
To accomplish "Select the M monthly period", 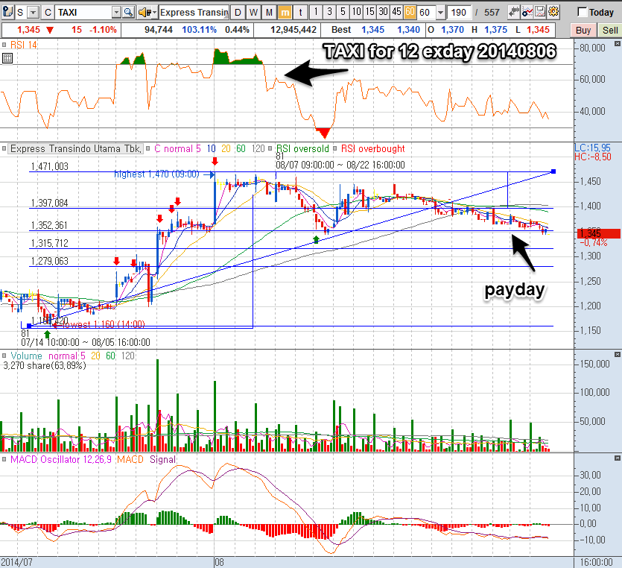I will [269, 13].
